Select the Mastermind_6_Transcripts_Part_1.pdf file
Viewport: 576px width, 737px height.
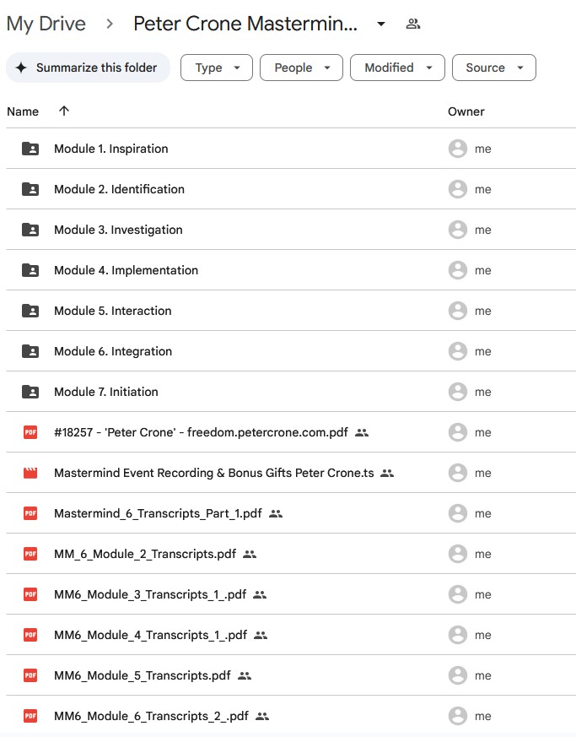158,513
